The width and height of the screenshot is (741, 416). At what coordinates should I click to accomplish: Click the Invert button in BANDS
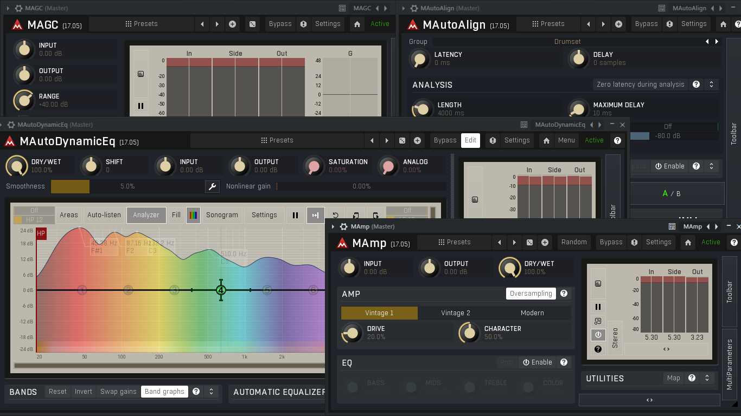tap(84, 392)
